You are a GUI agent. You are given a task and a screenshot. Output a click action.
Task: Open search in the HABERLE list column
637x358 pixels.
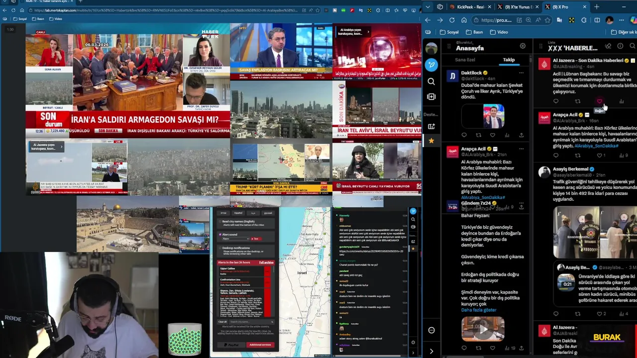[x=633, y=46]
